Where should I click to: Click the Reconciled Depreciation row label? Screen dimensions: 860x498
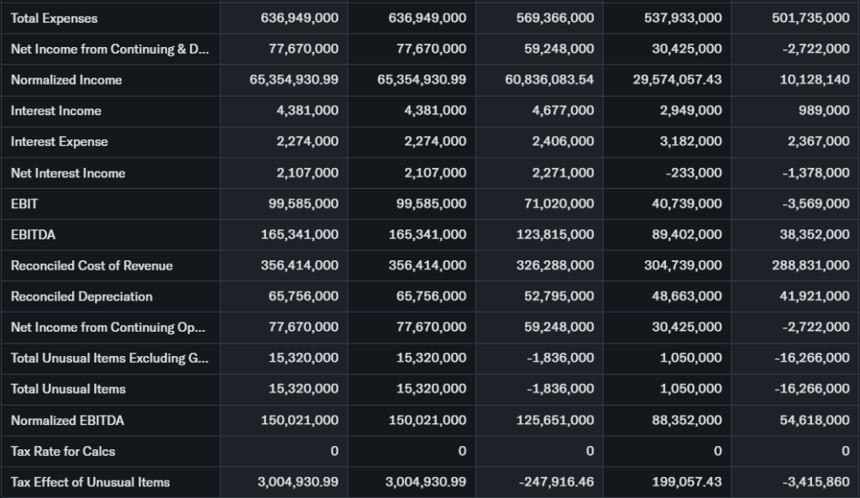(x=81, y=296)
